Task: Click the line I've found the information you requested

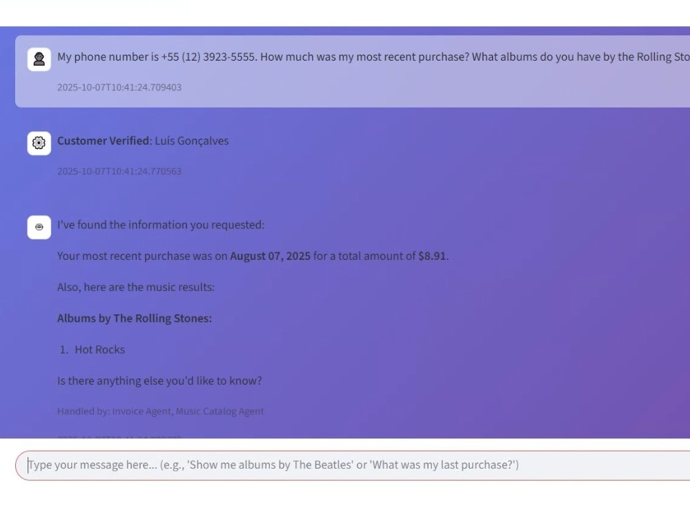Action: 161,225
